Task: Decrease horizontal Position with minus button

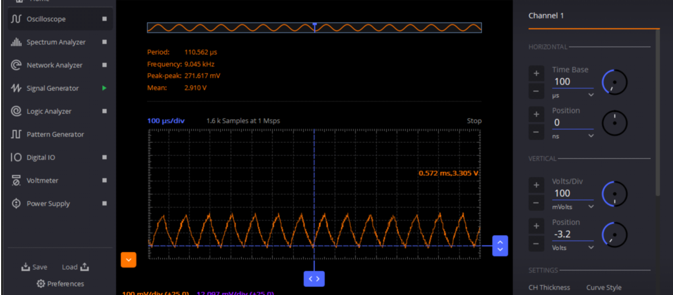Action: pyautogui.click(x=536, y=132)
